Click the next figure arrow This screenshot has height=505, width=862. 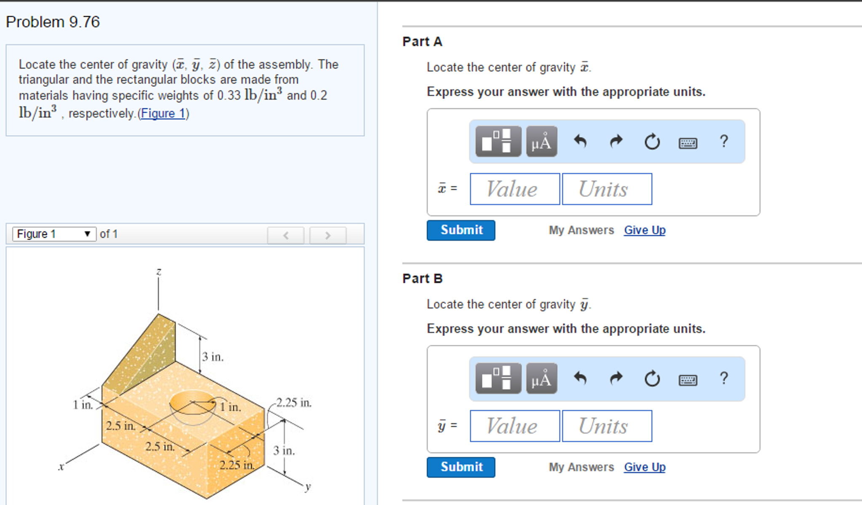(327, 235)
